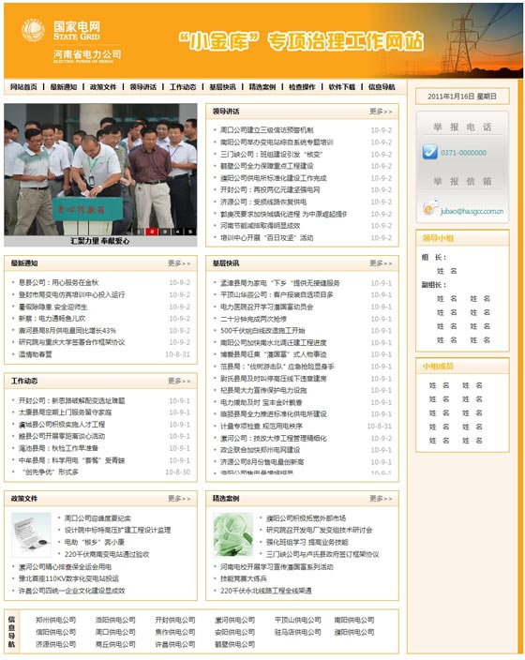
Task: Select slide number 5 in photo carousel
Action: click(190, 231)
